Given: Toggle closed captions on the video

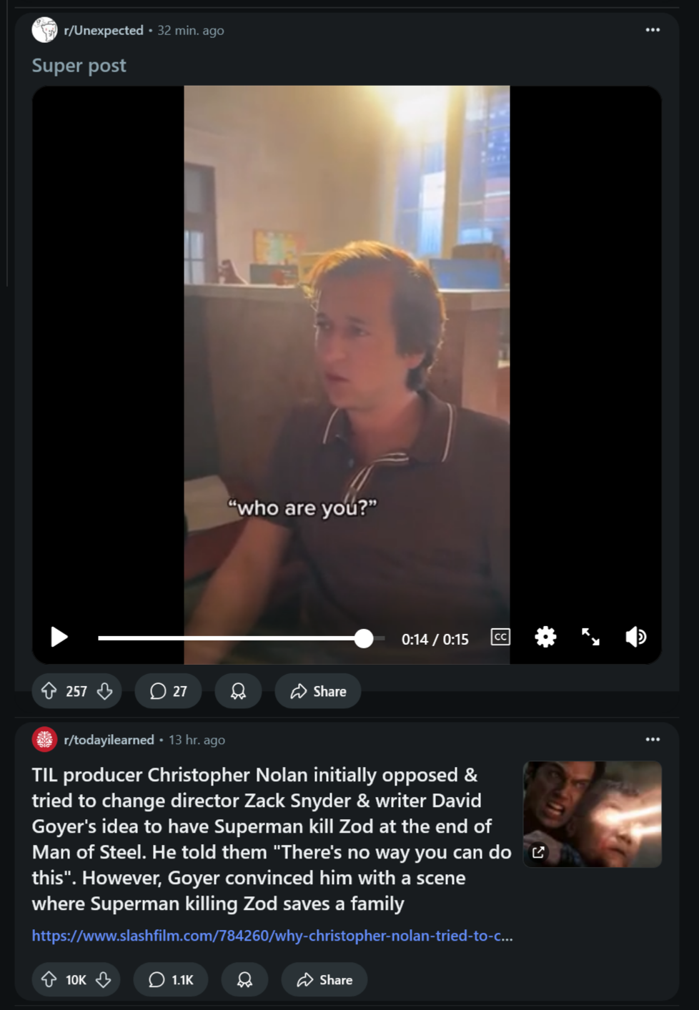Looking at the screenshot, I should click(500, 637).
